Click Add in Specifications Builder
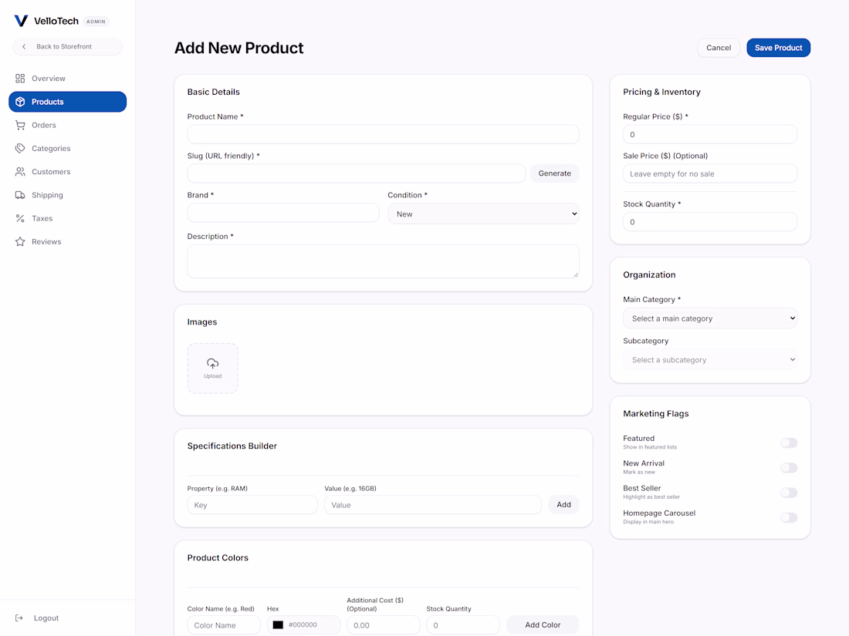849x636 pixels. click(563, 505)
